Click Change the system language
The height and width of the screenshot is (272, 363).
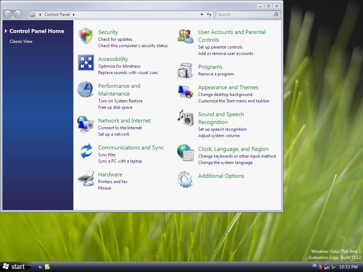(225, 163)
